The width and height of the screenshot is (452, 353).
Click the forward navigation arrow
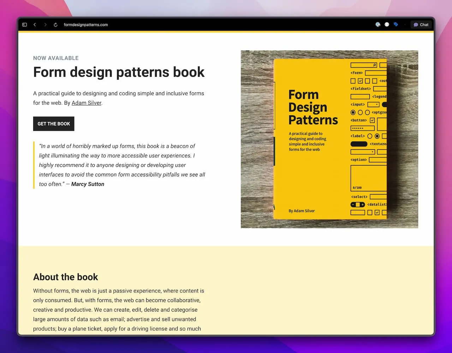pyautogui.click(x=45, y=25)
